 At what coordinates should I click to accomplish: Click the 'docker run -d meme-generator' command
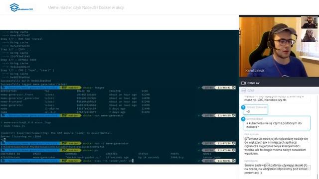[106, 143]
